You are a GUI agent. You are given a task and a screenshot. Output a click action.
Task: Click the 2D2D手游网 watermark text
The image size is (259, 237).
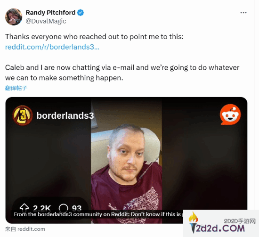[x=240, y=221]
